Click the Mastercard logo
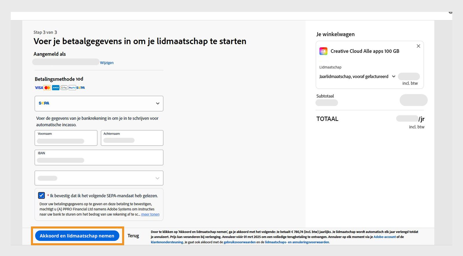The width and height of the screenshot is (463, 256). (47, 88)
